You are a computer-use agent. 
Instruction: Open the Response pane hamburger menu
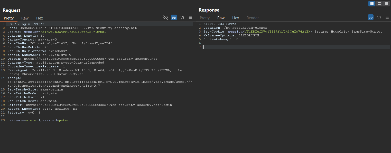pyautogui.click(x=387, y=17)
